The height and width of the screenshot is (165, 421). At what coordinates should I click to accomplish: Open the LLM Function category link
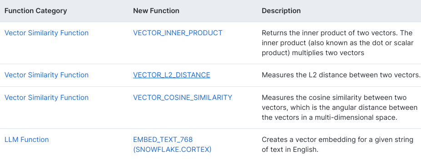click(26, 139)
